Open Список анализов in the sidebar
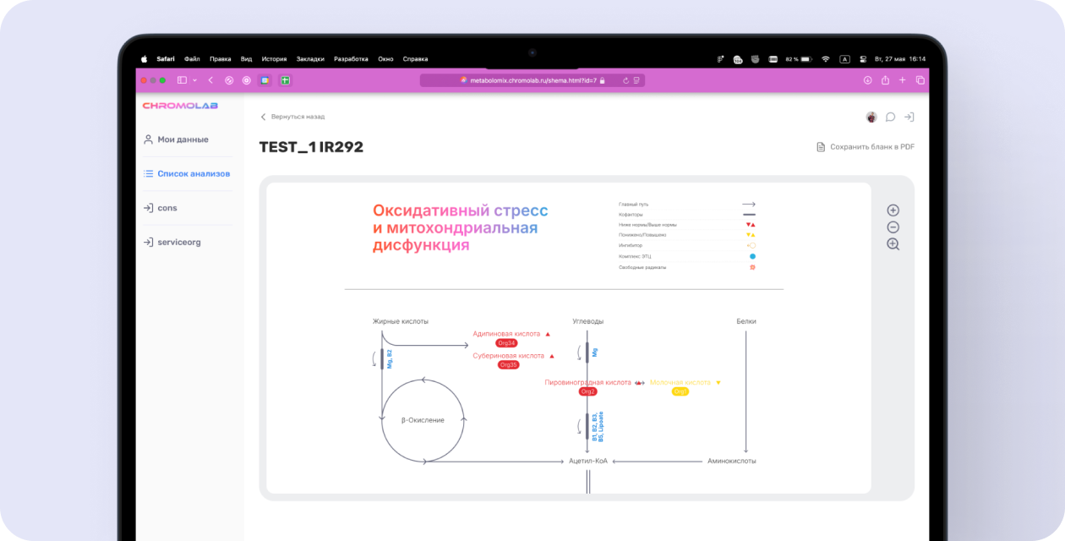The width and height of the screenshot is (1065, 541). (x=193, y=173)
